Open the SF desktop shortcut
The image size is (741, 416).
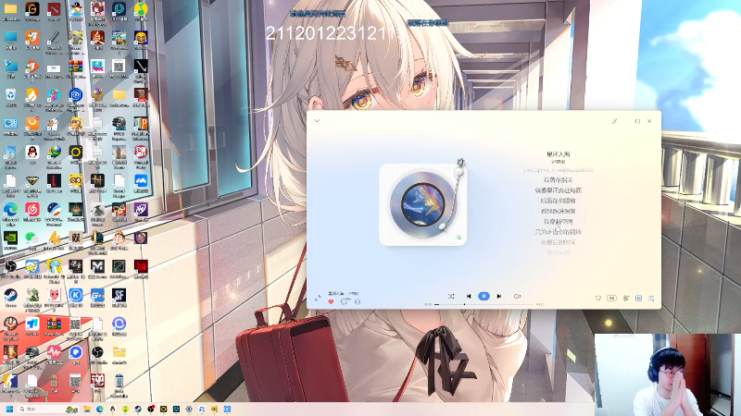[119, 298]
